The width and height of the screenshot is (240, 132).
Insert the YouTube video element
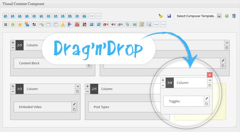pyautogui.click(x=77, y=24)
